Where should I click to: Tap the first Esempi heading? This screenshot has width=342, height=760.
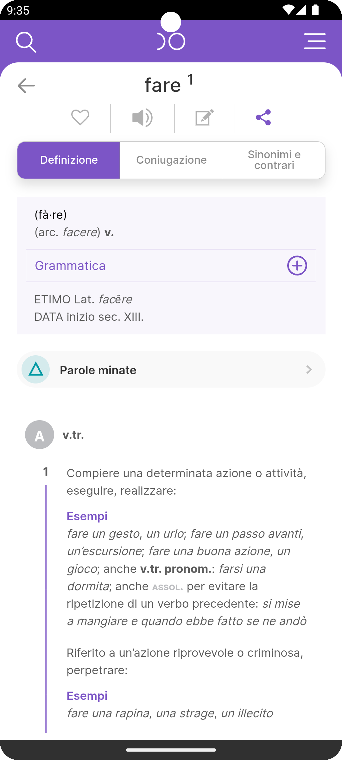pos(87,516)
